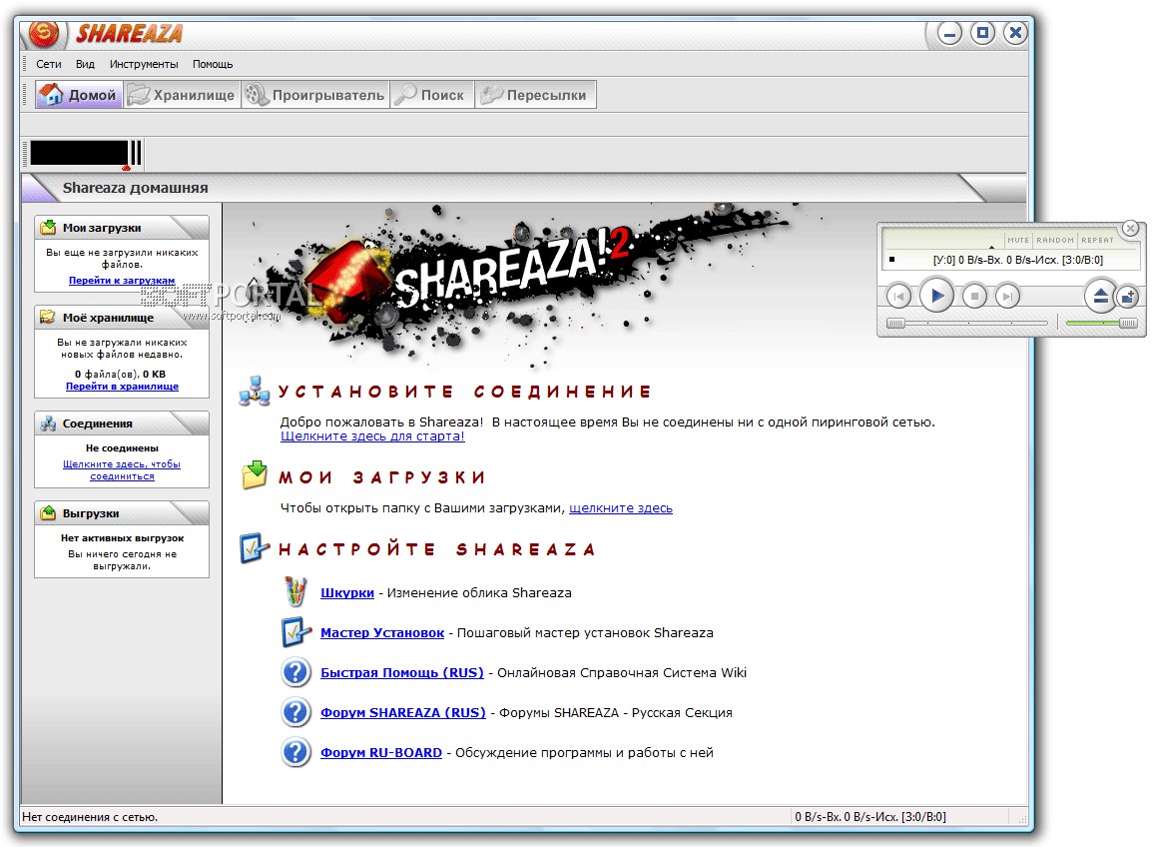Viewport: 1156px width, 847px height.
Task: Open the Быстрая Помощь (RUS) link
Action: pyautogui.click(x=402, y=673)
